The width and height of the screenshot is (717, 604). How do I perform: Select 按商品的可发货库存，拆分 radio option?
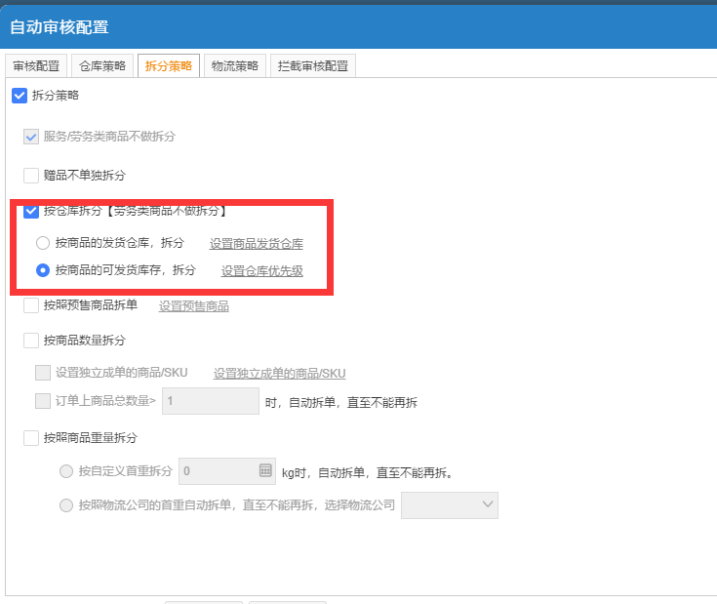(43, 270)
